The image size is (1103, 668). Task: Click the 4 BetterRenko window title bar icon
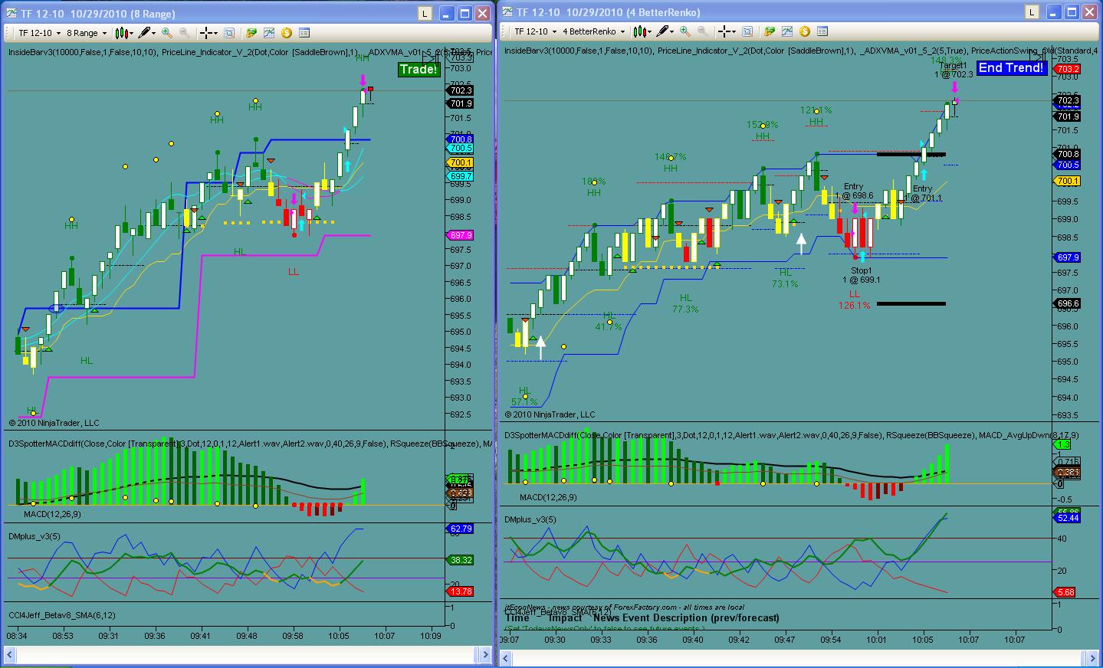click(507, 11)
